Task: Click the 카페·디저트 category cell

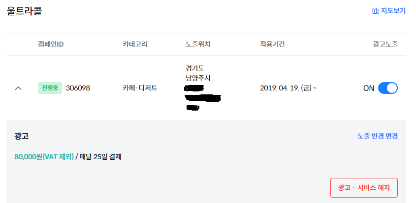Action: pos(140,88)
